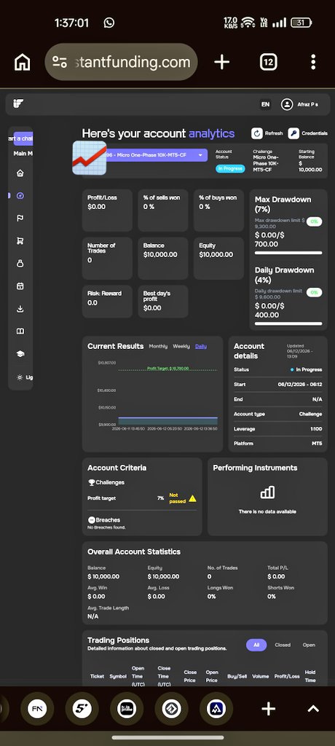This screenshot has height=746, width=335.
Task: Open the 5 star shortcut in bottom bar
Action: (82, 708)
